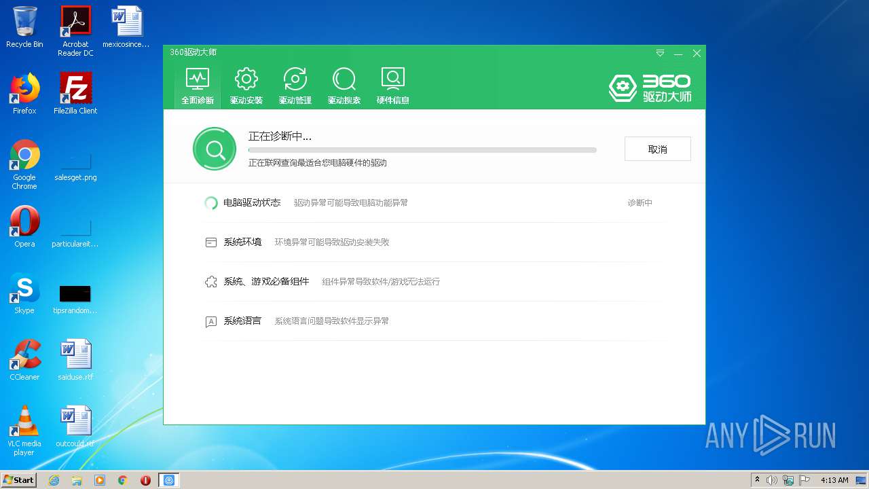Select the Google Chrome desktop shortcut
This screenshot has height=489, width=869.
(x=24, y=164)
